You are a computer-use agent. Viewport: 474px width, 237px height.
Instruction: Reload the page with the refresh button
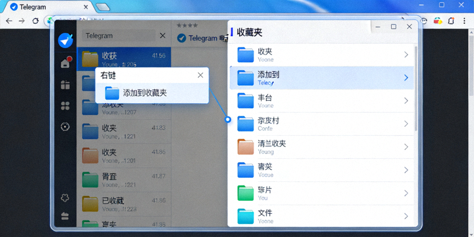[36, 21]
